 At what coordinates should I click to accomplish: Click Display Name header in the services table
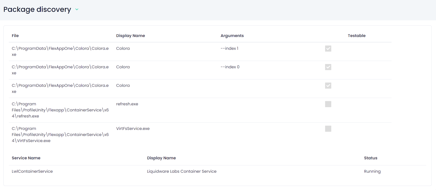point(161,158)
